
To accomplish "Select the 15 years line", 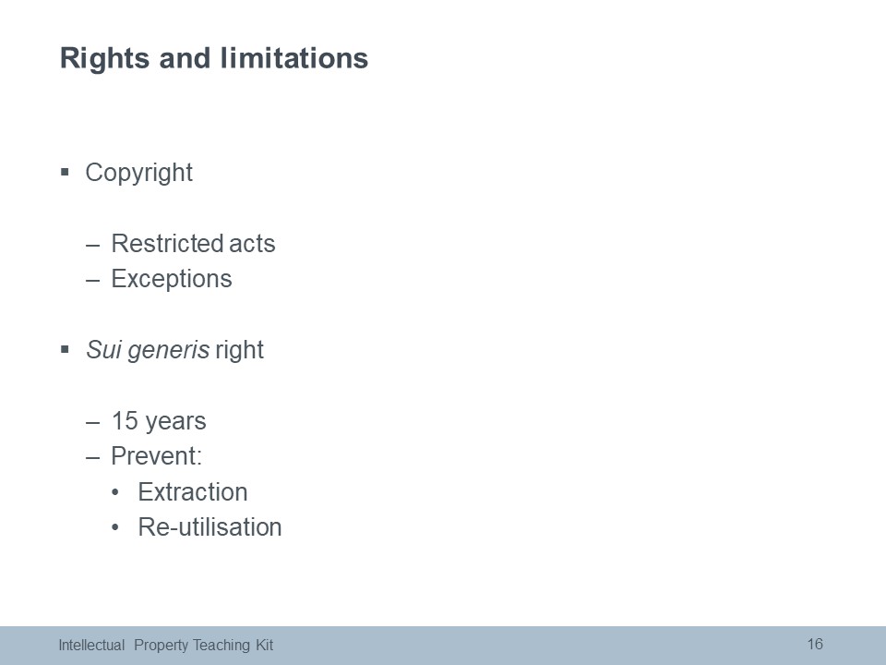I will (x=159, y=422).
